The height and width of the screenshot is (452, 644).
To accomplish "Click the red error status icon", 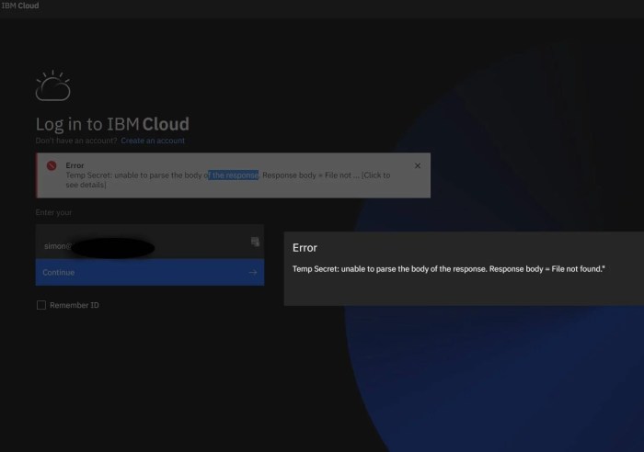I will [52, 165].
